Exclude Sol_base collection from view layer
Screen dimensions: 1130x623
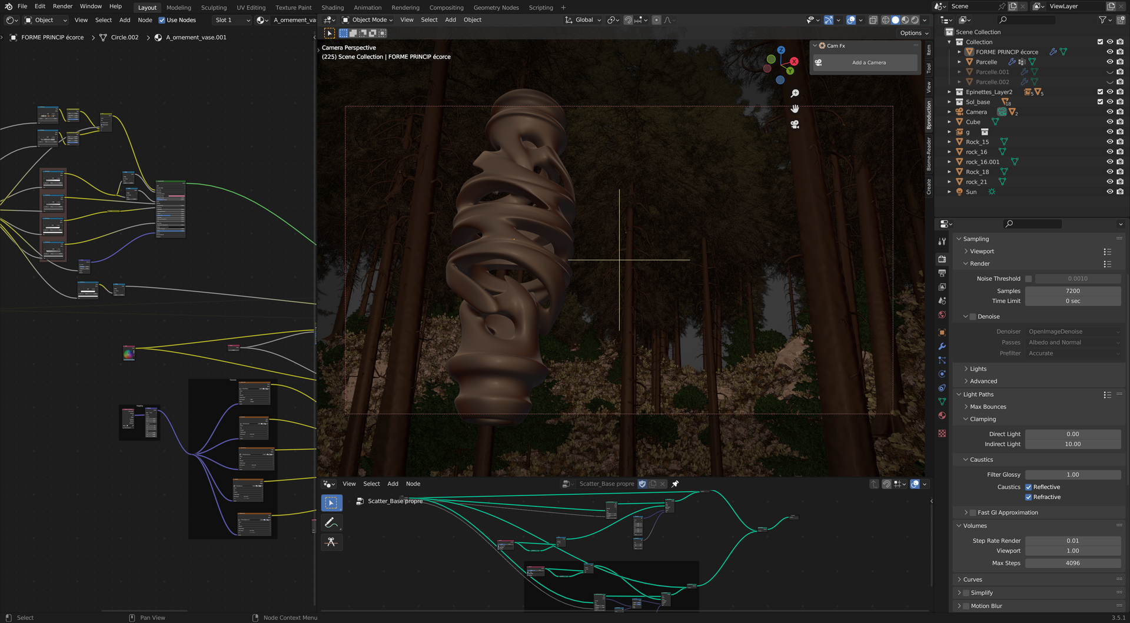pos(1100,102)
